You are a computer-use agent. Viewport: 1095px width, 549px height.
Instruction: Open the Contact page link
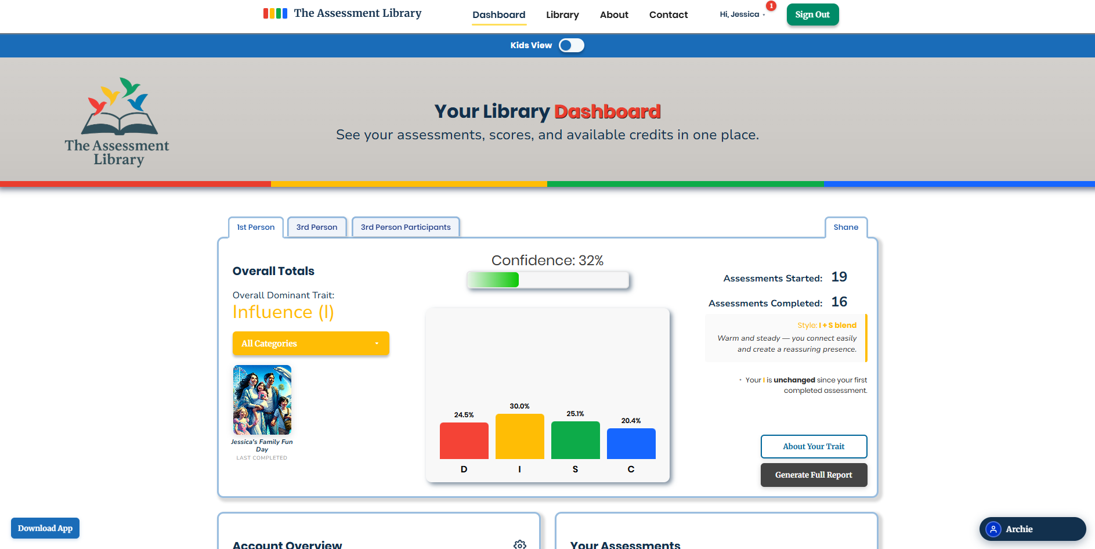[x=668, y=15]
